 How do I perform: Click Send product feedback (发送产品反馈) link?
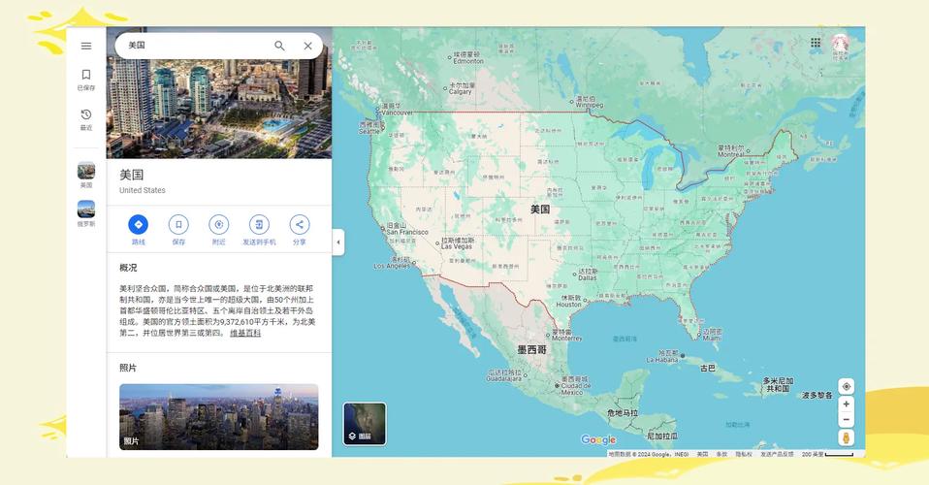(777, 454)
